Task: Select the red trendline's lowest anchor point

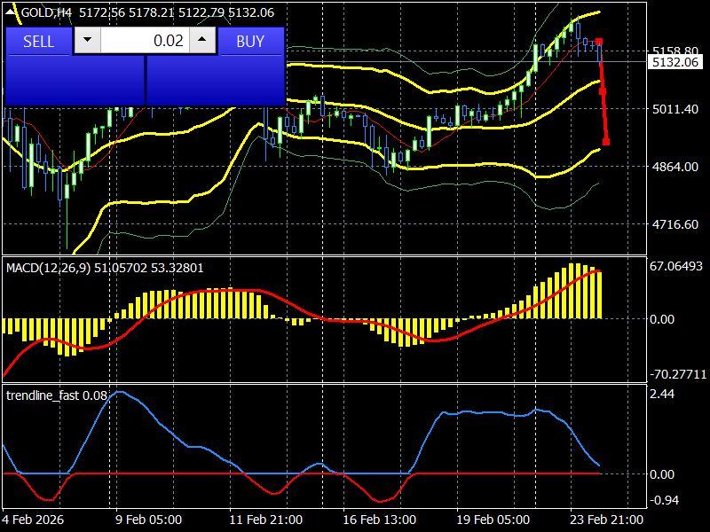Action: [606, 142]
